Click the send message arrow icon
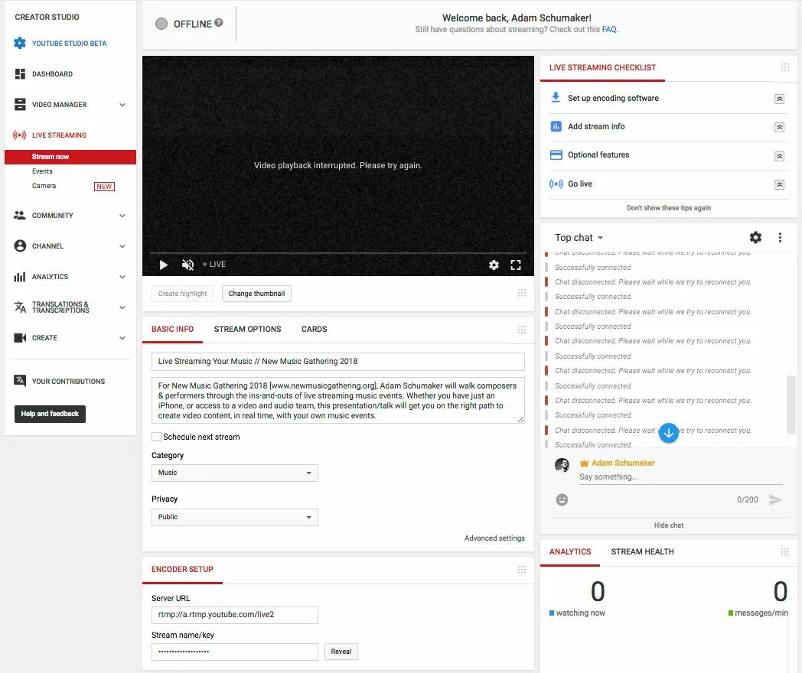Screen dimensions: 802x673 click(775, 499)
